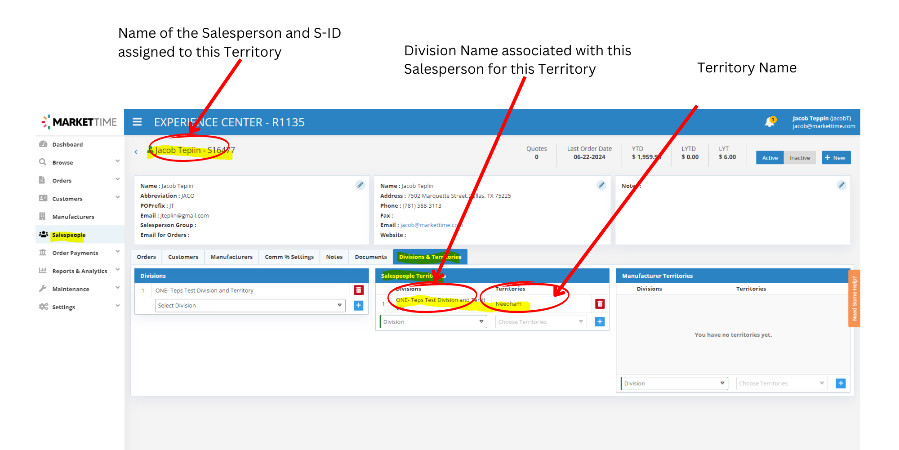Screen dimensions: 899x450
Task: Click the Maintenance wrench icon
Action: coord(43,289)
